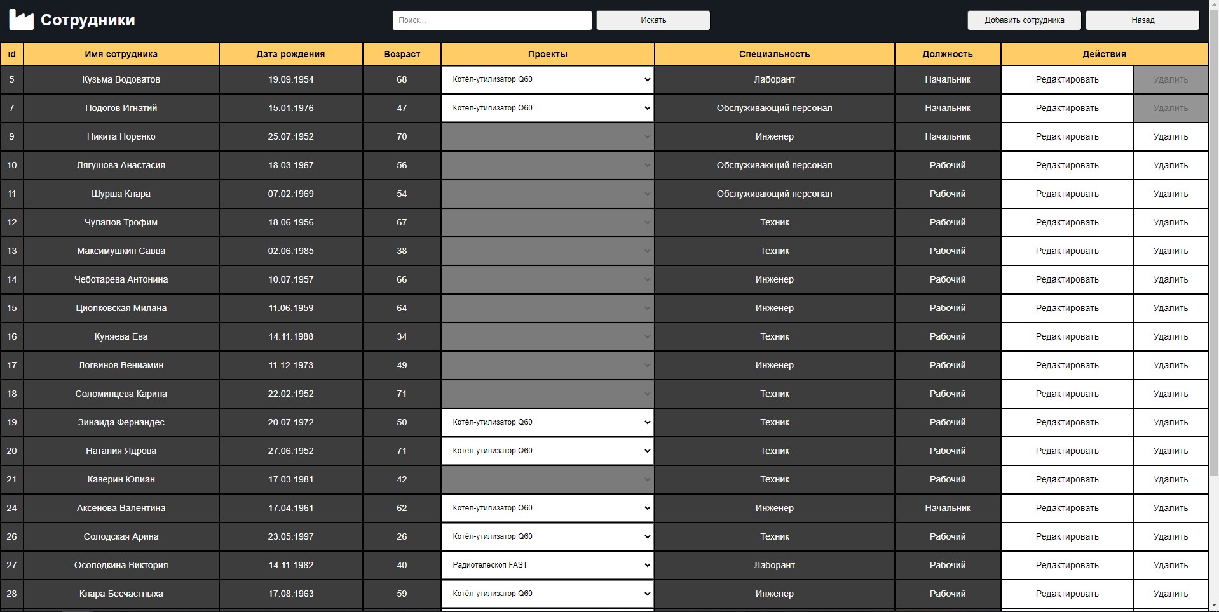The height and width of the screenshot is (612, 1219).
Task: Edit employee Аксенова Валентина
Action: [x=1067, y=509]
